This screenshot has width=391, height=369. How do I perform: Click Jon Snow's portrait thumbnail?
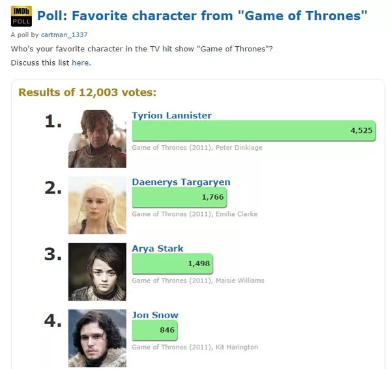[x=97, y=338]
